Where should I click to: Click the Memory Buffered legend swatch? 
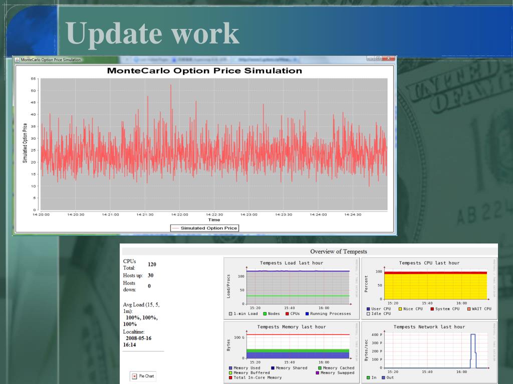(230, 373)
